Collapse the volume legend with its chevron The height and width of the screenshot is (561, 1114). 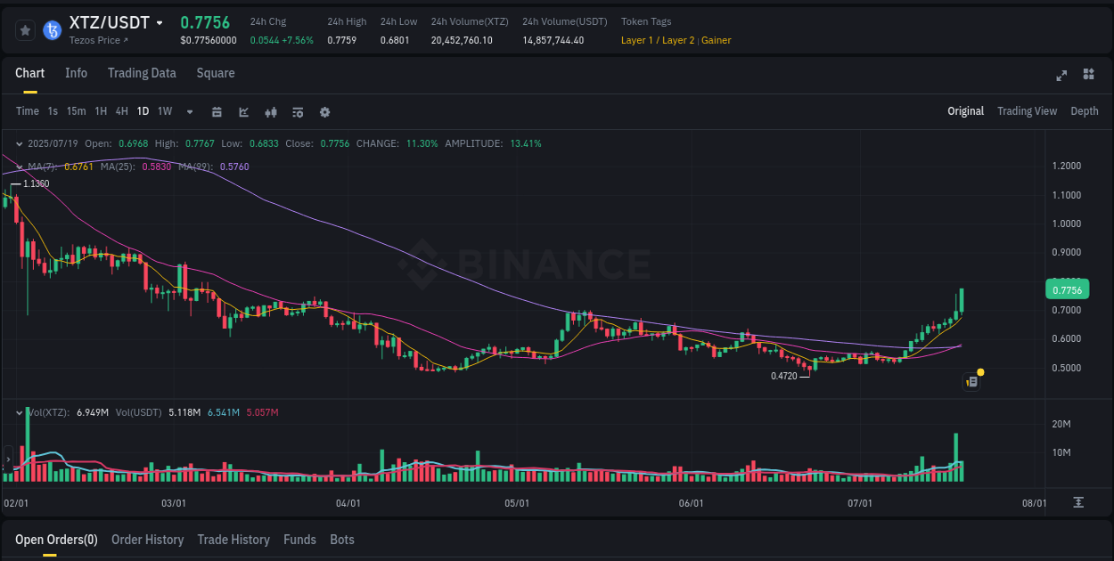point(19,412)
